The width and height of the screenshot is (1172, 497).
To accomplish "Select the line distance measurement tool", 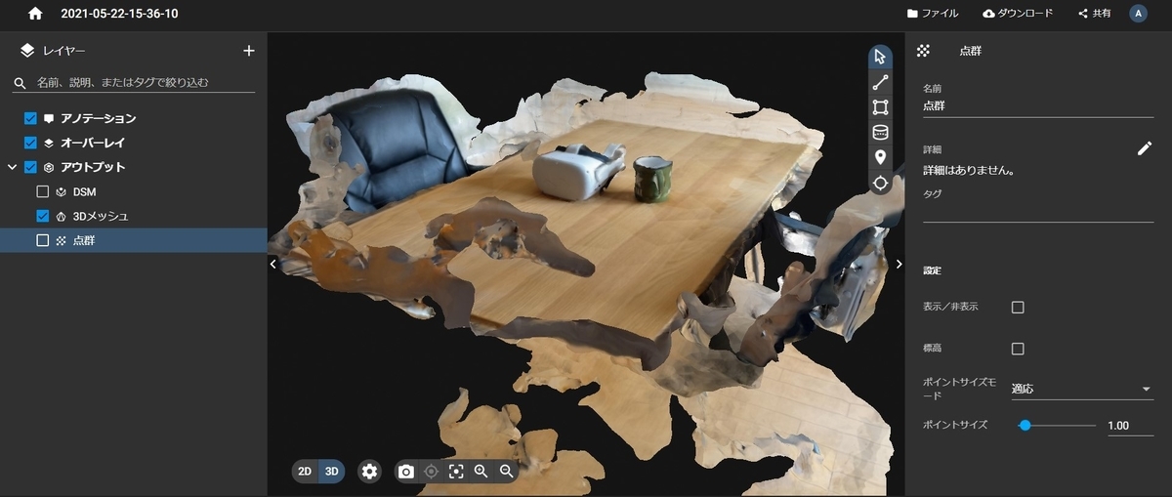I will (x=880, y=82).
